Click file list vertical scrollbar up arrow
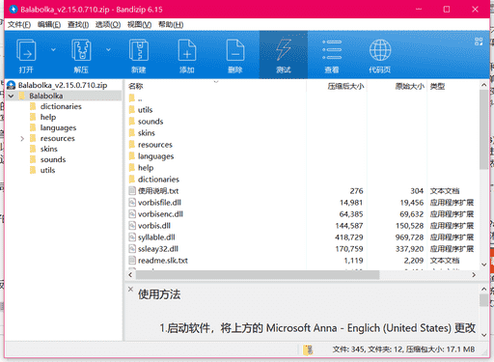The width and height of the screenshot is (494, 362). pos(483,85)
